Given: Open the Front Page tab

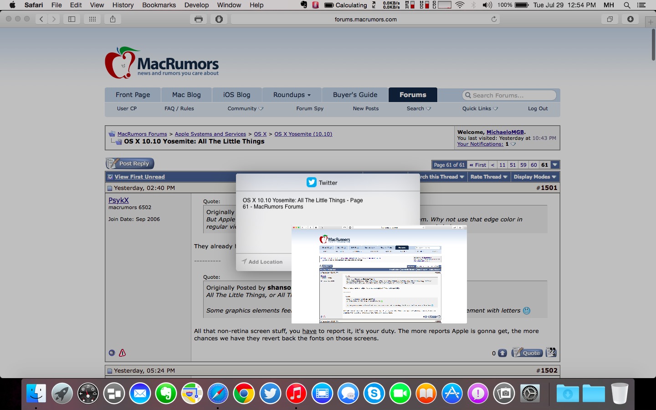Looking at the screenshot, I should tap(133, 95).
